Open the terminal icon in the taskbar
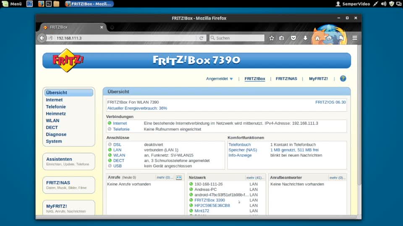Viewport: 403px width, 226px height. [49, 4]
